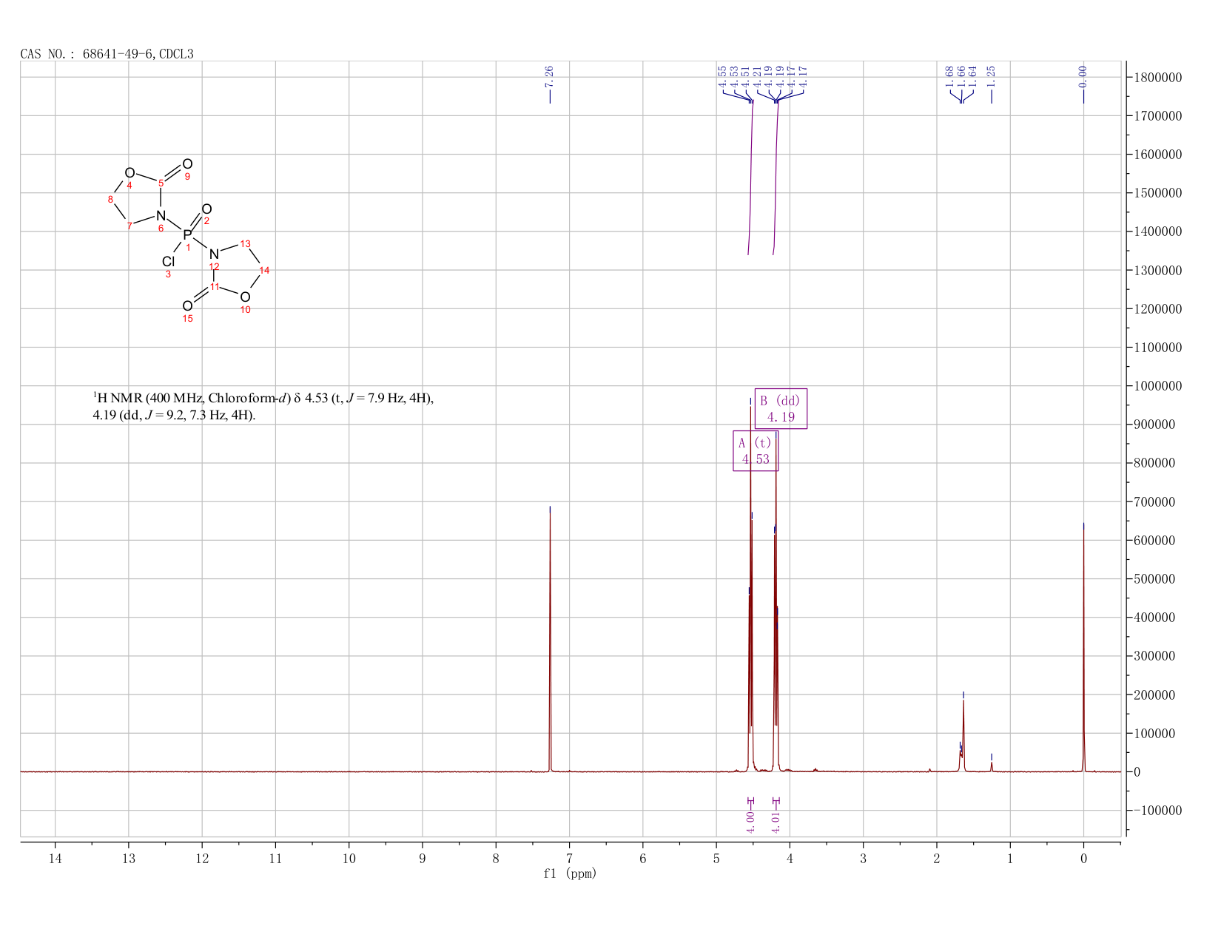Click the purple integral curve over the 4.19 multiplet
The width and height of the screenshot is (1221, 943).
pyautogui.click(x=776, y=178)
